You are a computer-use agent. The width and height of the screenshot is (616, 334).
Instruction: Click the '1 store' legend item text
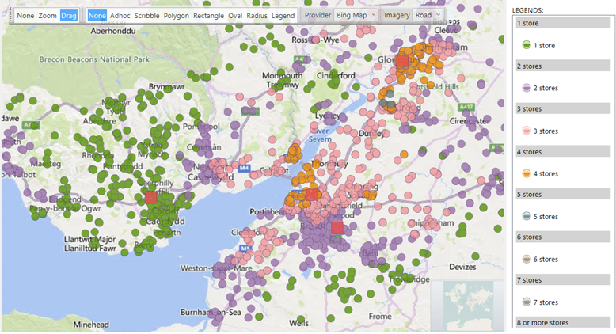544,46
